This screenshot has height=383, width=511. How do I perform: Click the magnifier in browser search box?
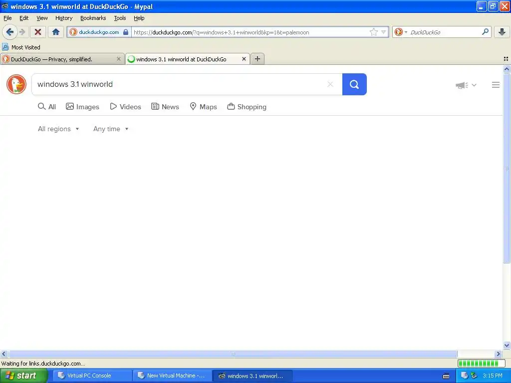[485, 31]
